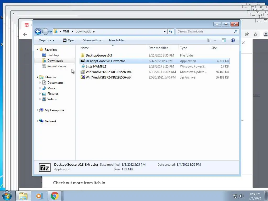Open the Windows Start menu
Viewport: 268px width, 201px height.
pos(7,196)
